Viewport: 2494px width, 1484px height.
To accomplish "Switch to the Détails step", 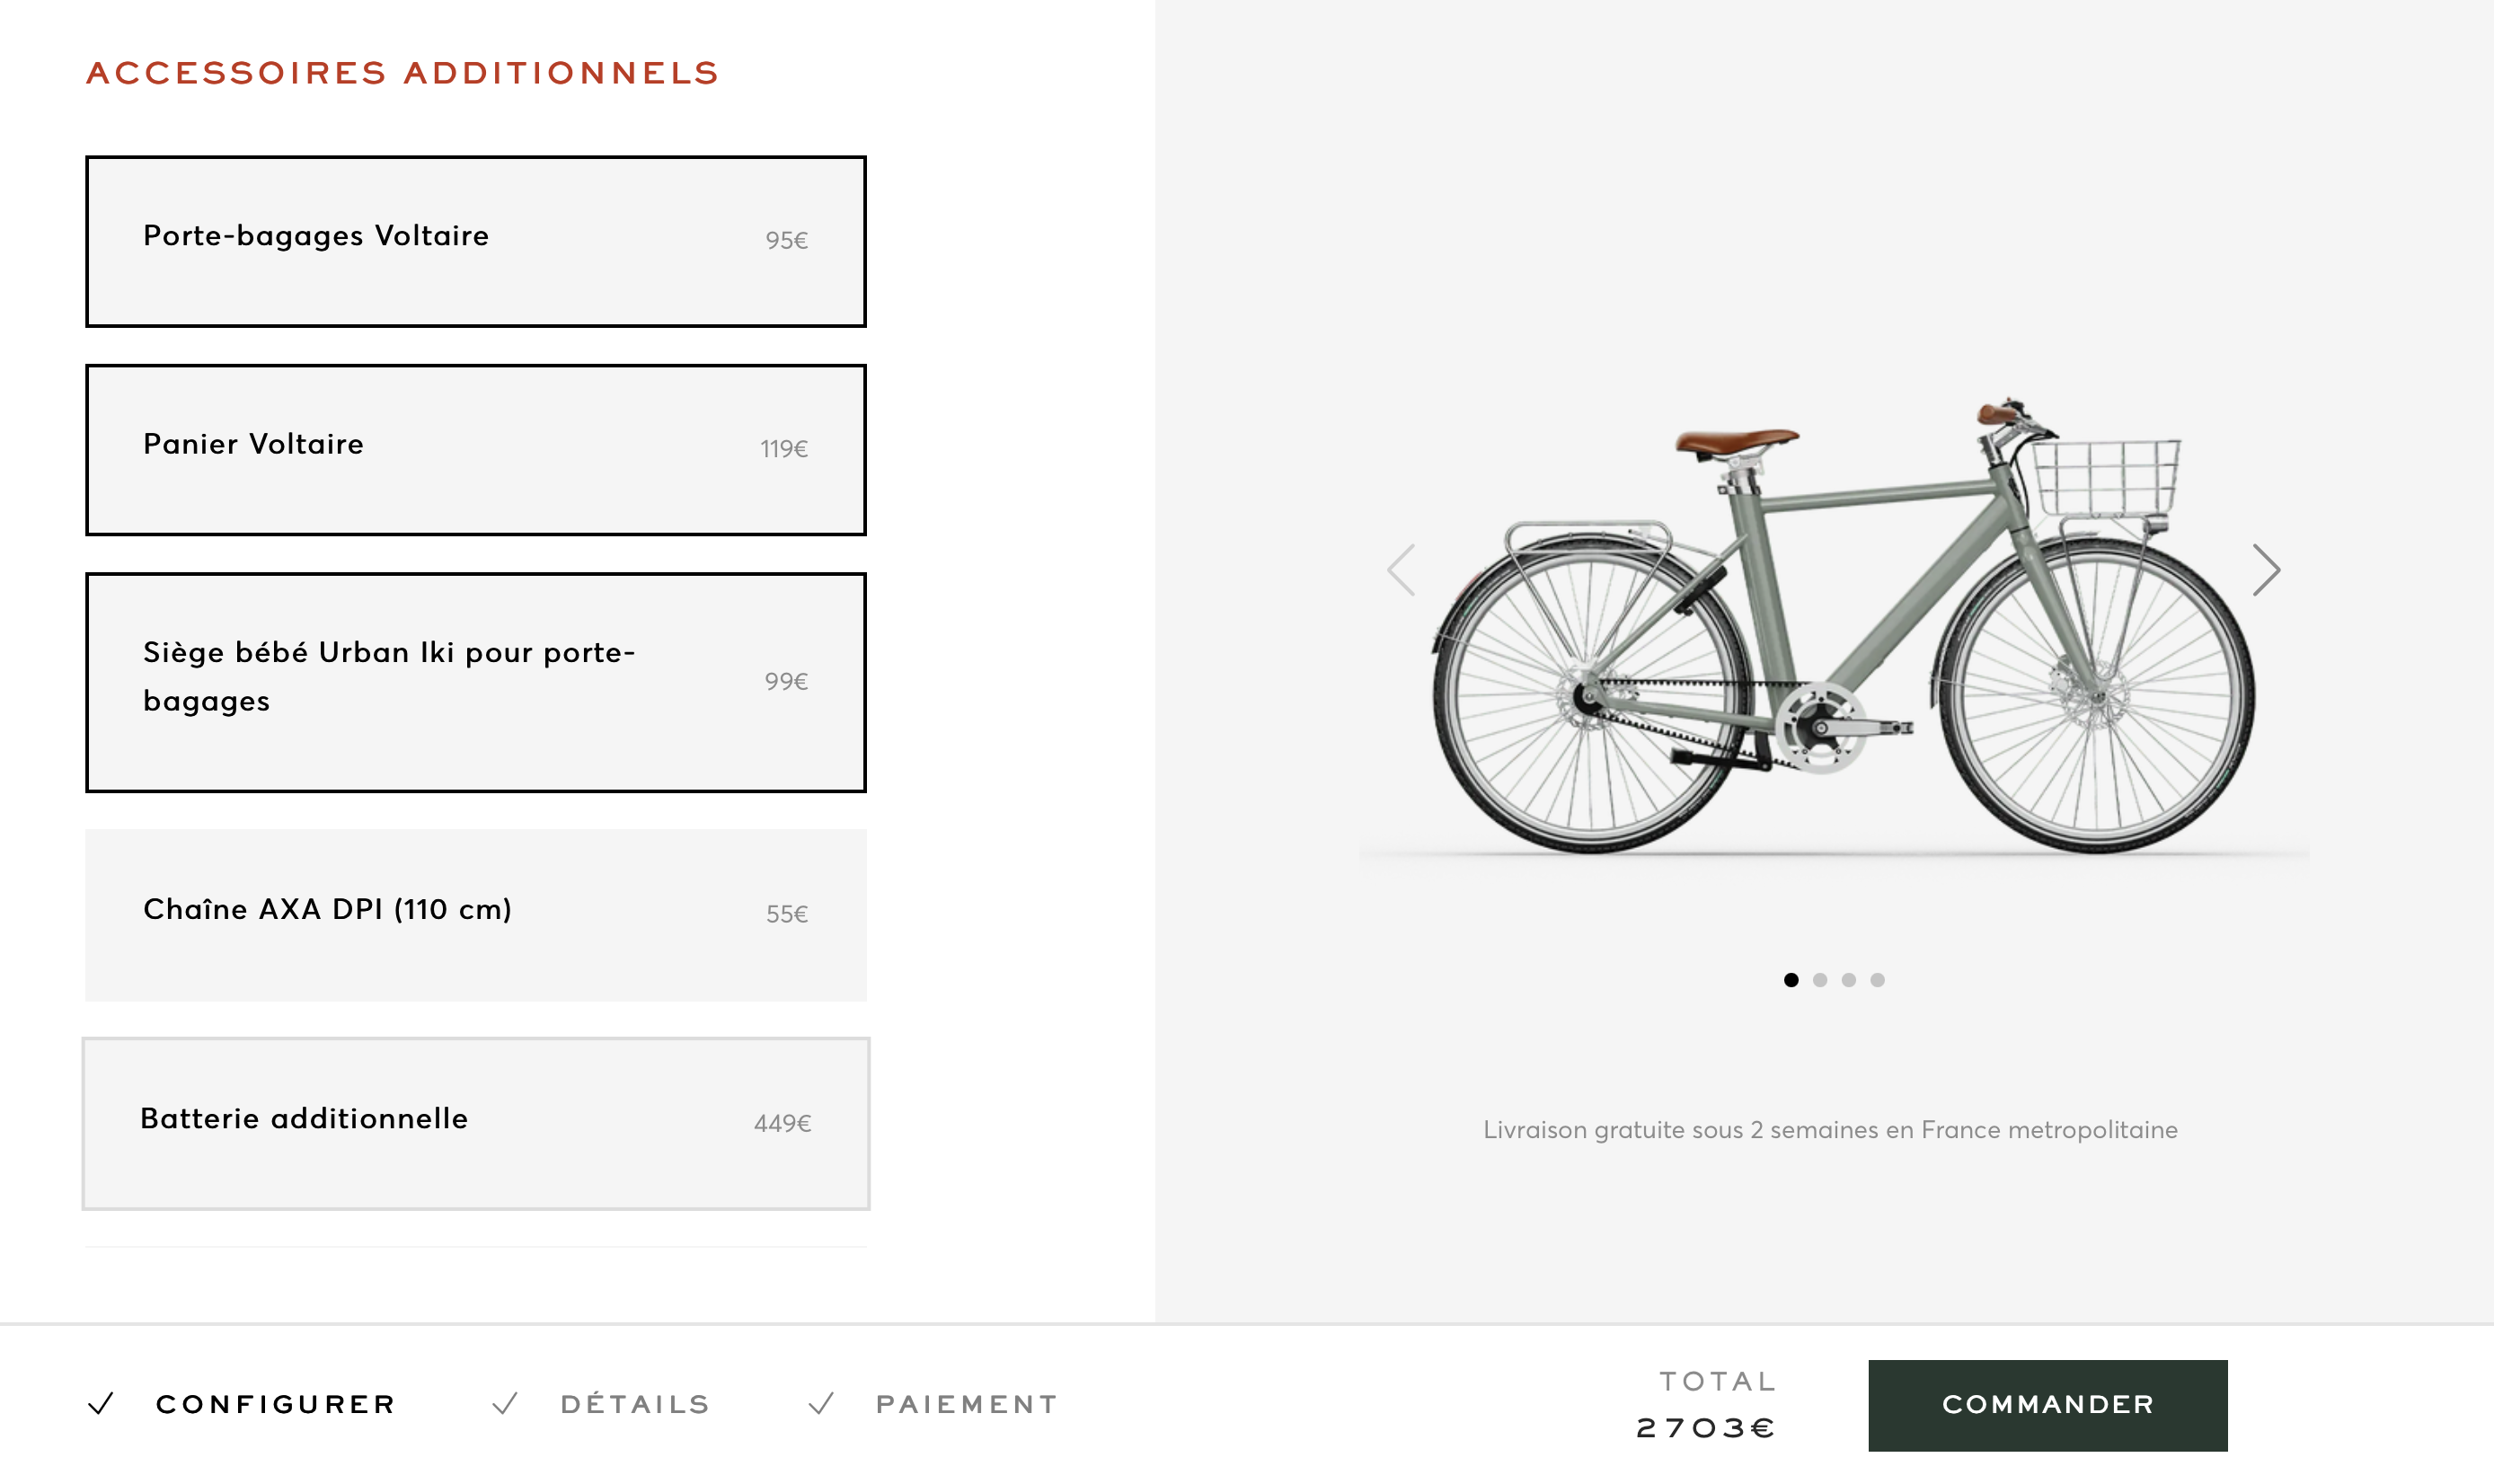I will click(x=635, y=1404).
